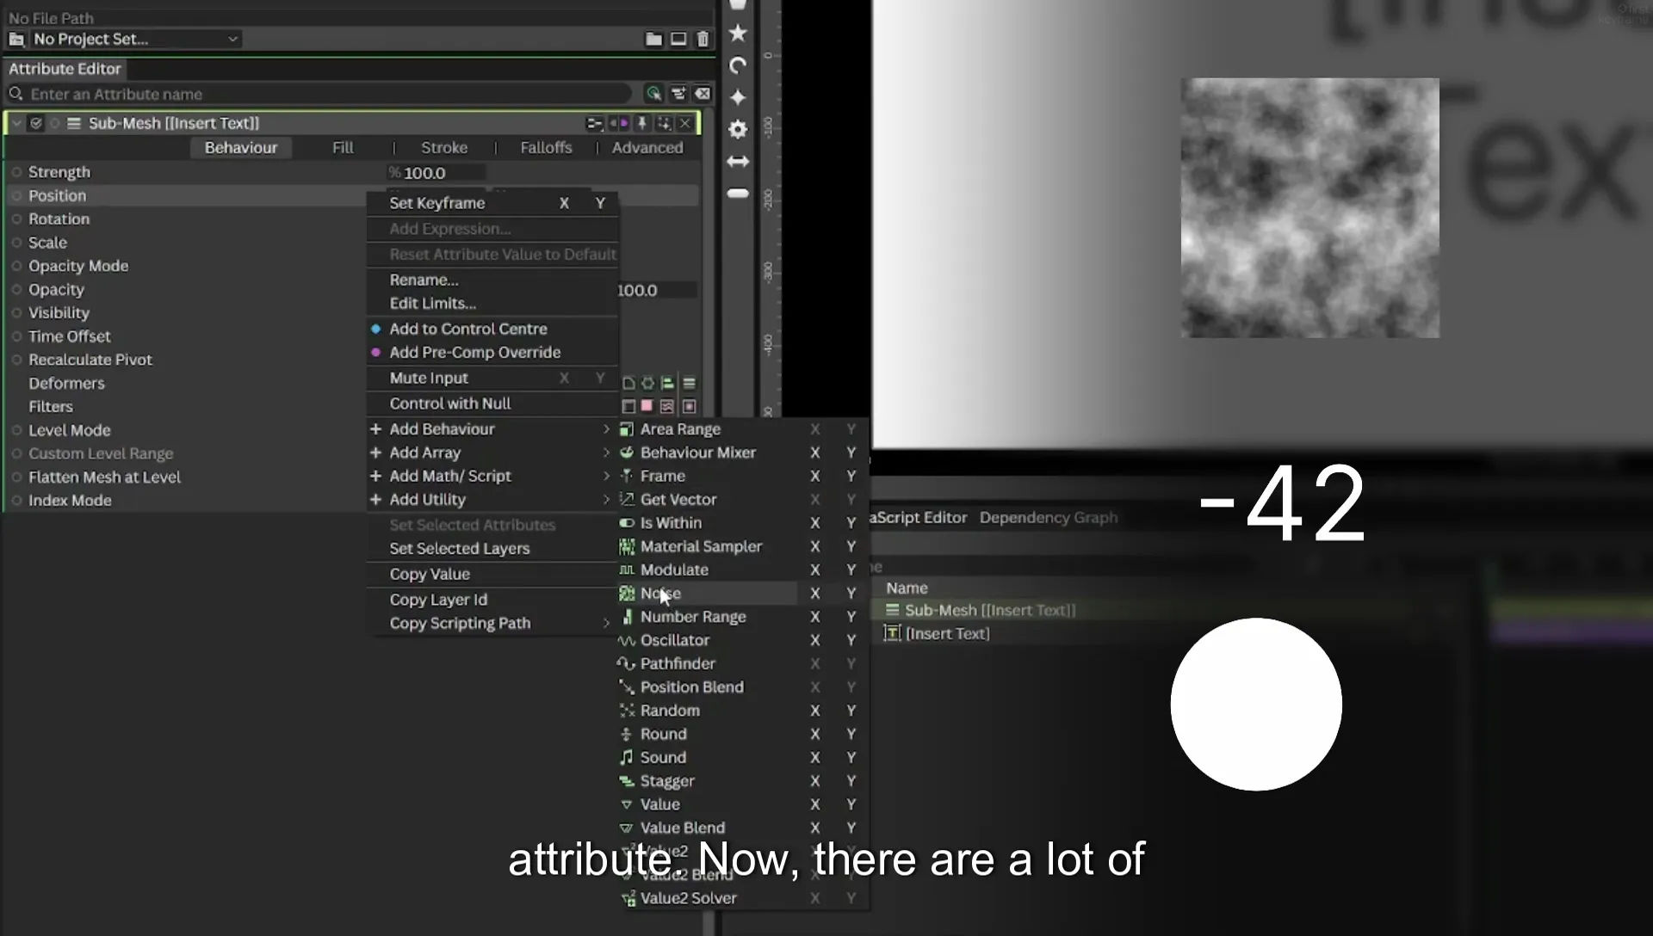Click the cog-shaped icon right of Mute Input
1653x936 pixels.
(647, 383)
